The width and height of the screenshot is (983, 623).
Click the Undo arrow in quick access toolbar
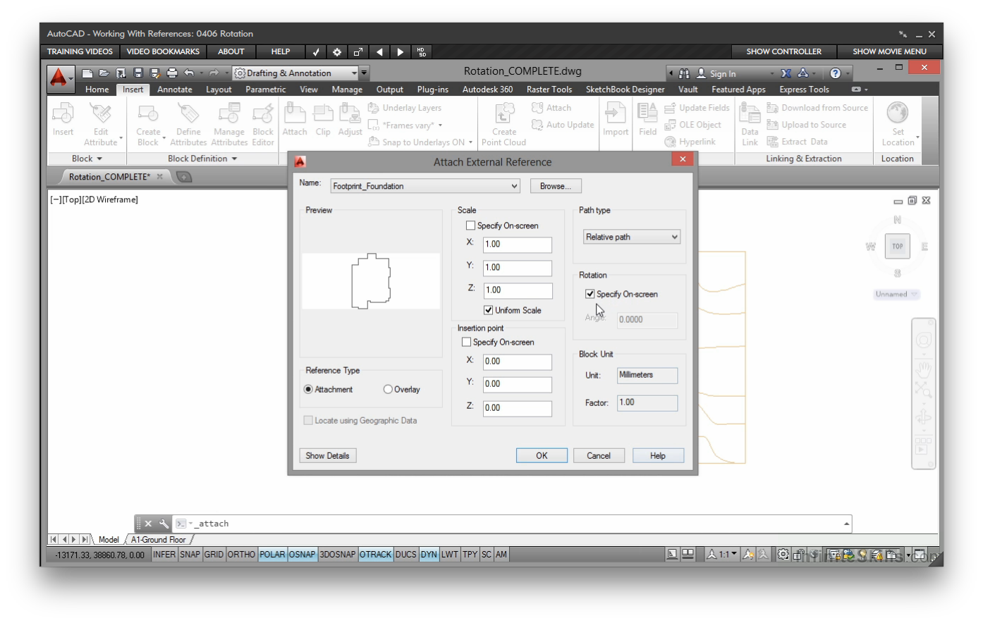[x=189, y=73]
